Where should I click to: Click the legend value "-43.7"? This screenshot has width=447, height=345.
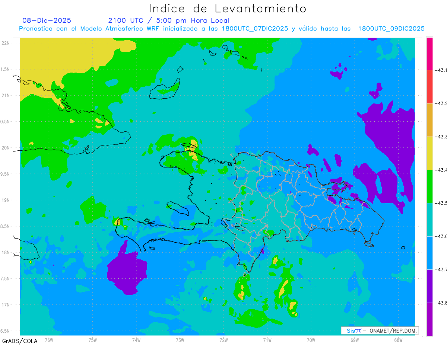441,270
